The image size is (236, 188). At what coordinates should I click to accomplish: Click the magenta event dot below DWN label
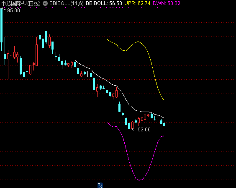(158, 8)
